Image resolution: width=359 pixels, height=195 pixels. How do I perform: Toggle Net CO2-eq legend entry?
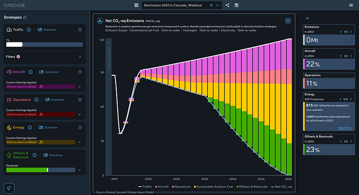tap(281, 187)
